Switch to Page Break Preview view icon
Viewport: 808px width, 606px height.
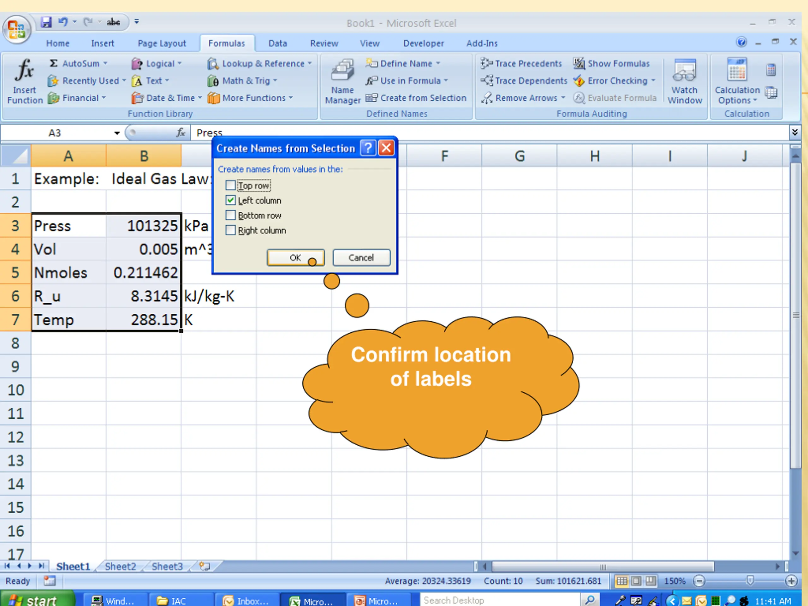650,581
